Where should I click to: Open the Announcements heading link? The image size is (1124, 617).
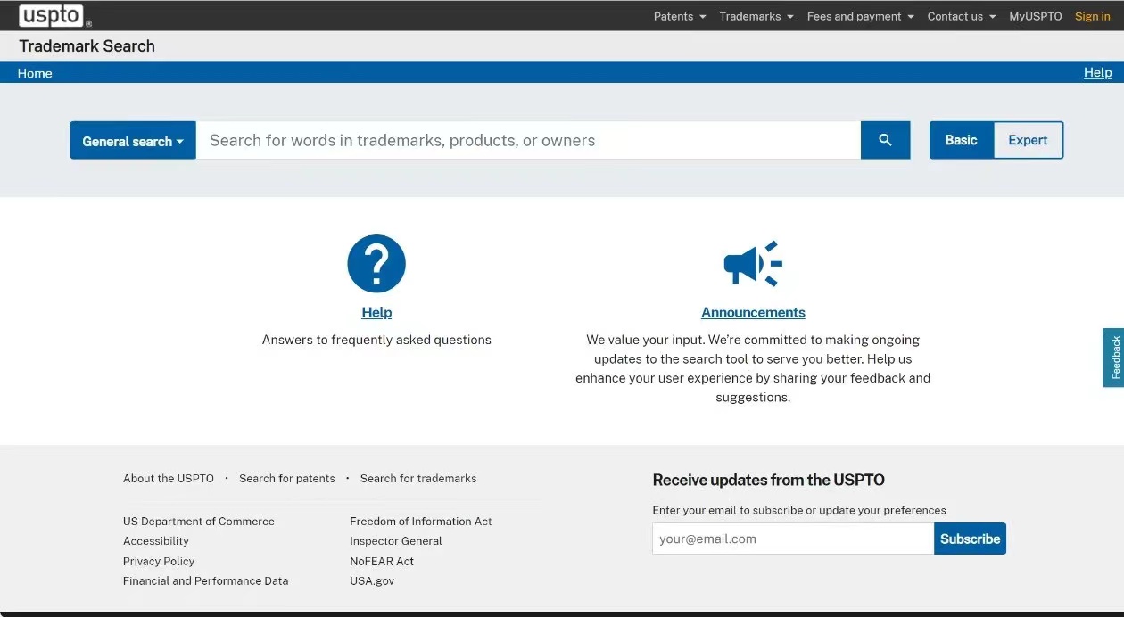click(x=753, y=312)
